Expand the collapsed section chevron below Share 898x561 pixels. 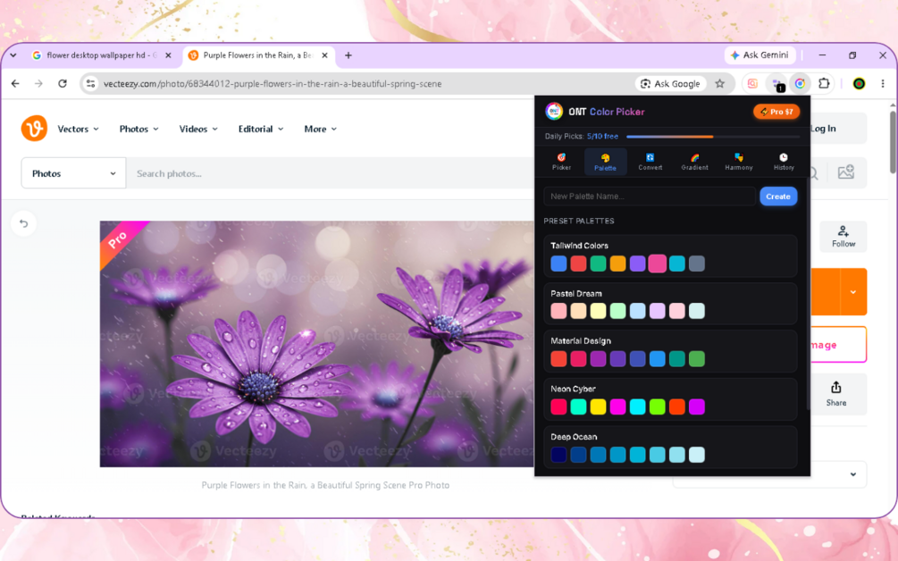853,474
